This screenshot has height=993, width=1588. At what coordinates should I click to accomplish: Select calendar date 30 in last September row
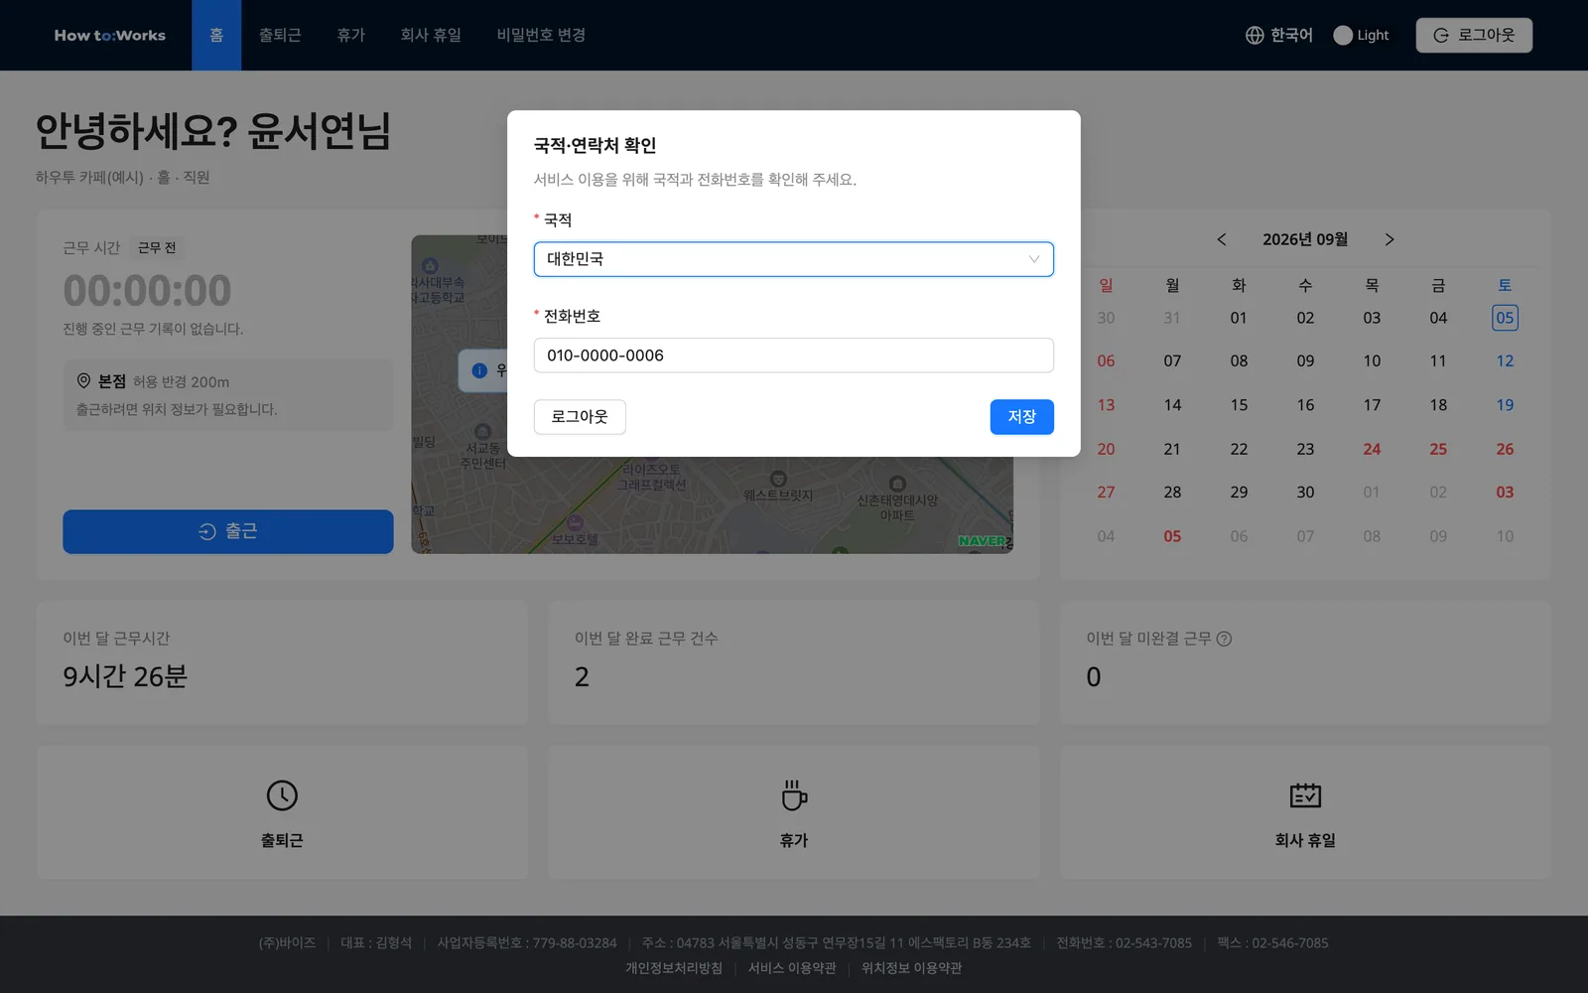(x=1305, y=493)
